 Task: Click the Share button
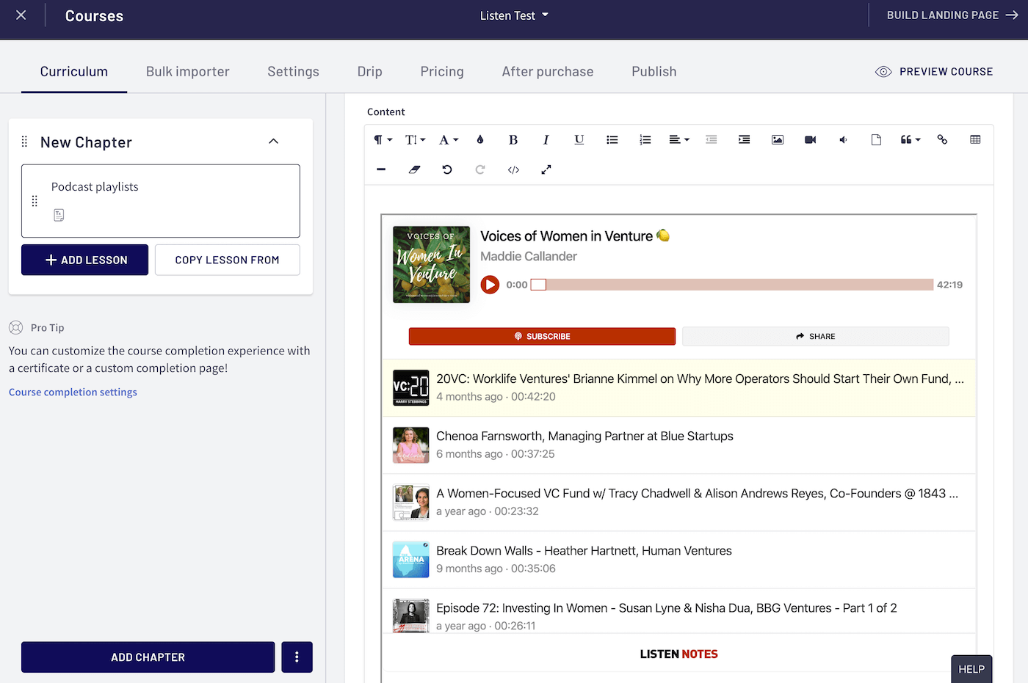(816, 337)
